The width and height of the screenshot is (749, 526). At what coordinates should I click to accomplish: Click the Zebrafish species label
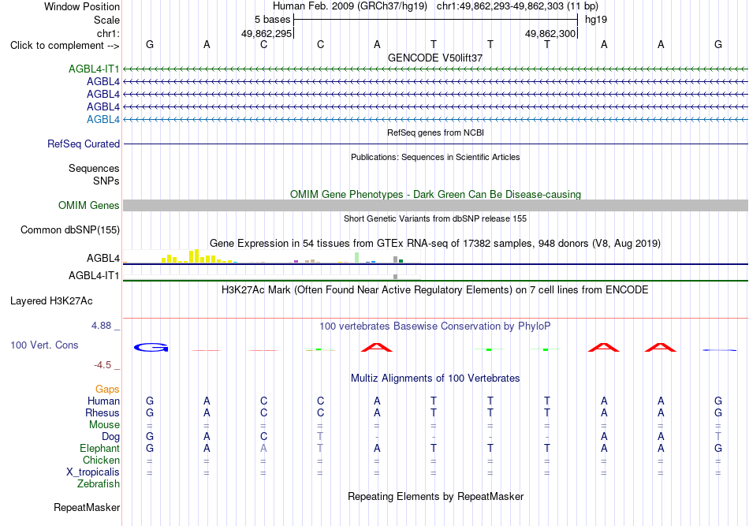tap(99, 484)
